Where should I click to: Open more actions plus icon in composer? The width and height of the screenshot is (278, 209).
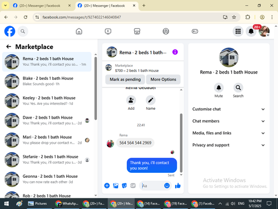[107, 186]
